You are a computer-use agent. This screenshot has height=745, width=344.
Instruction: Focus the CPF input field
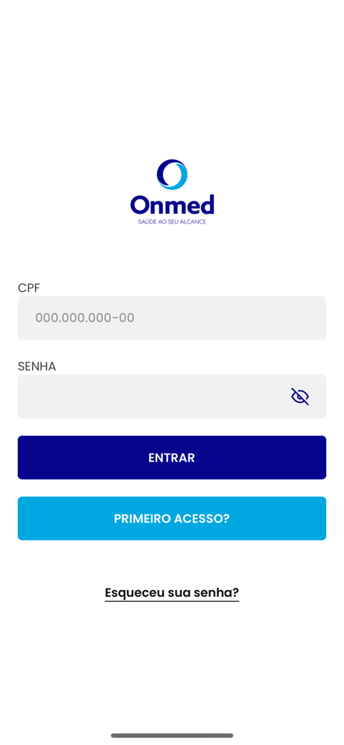[172, 318]
